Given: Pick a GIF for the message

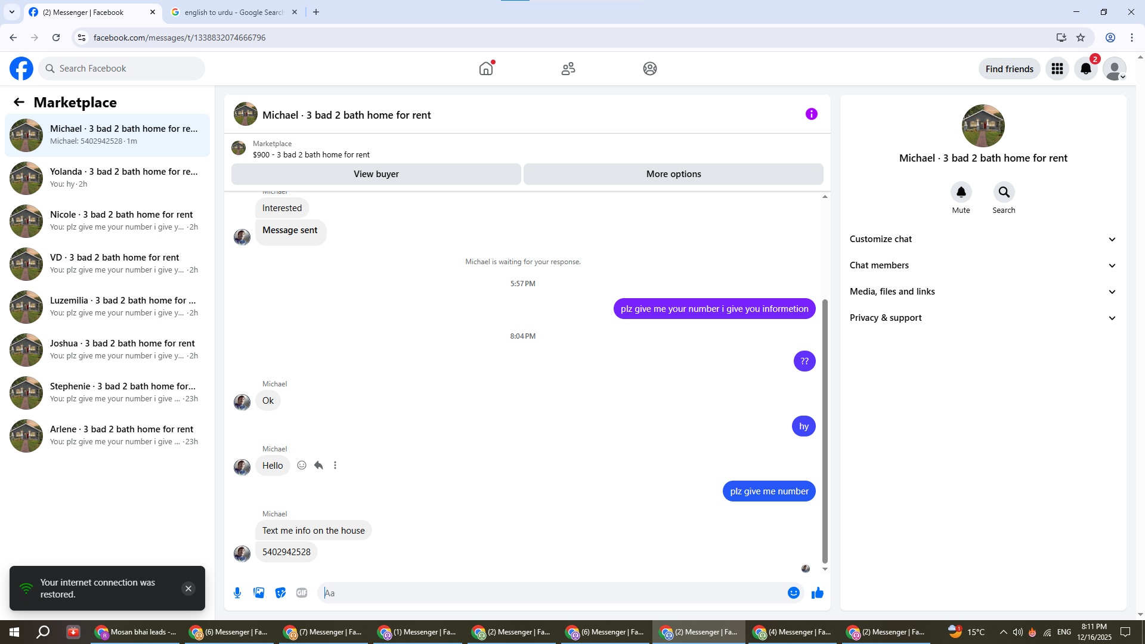Looking at the screenshot, I should pyautogui.click(x=302, y=593).
